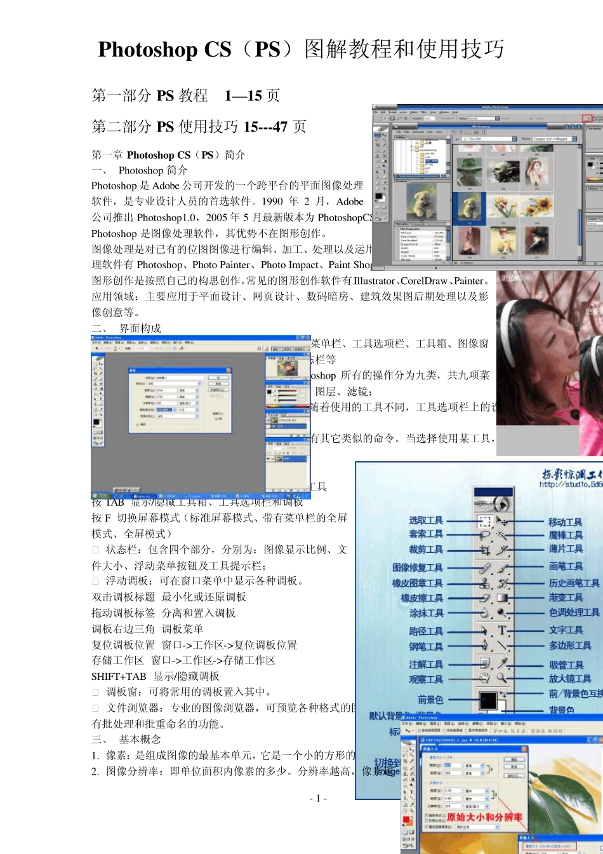The height and width of the screenshot is (854, 603).
Task: Click the white background color swatch in diagram
Action: coord(502,706)
